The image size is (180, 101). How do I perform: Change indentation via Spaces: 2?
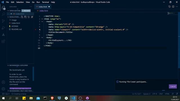tap(147, 94)
